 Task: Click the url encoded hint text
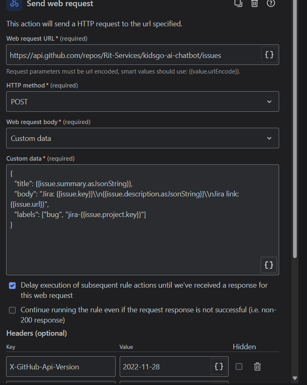point(123,71)
